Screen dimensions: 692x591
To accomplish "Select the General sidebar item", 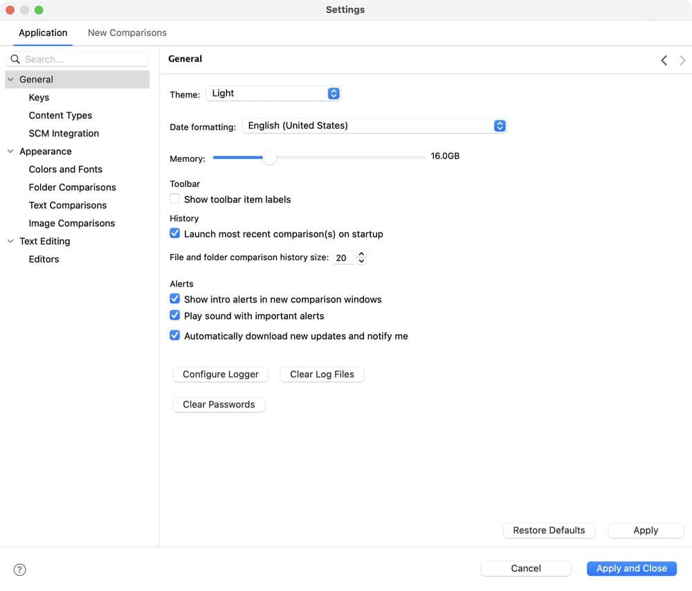I will pos(78,80).
